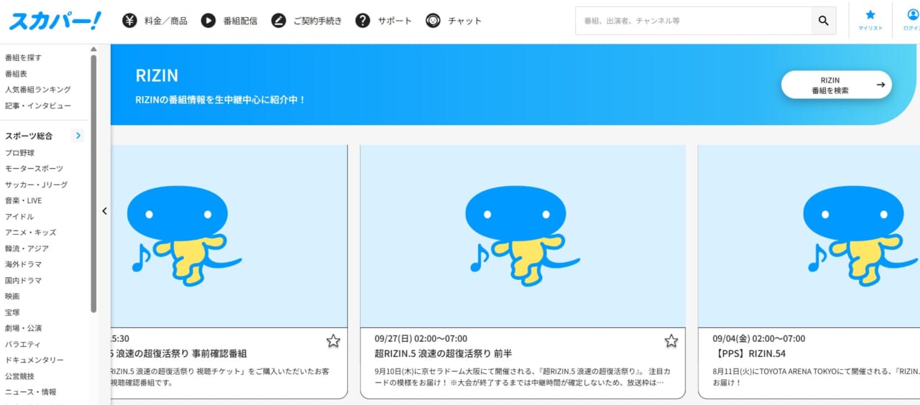The image size is (920, 405).
Task: Open 番組を探す in sidebar
Action: (23, 57)
